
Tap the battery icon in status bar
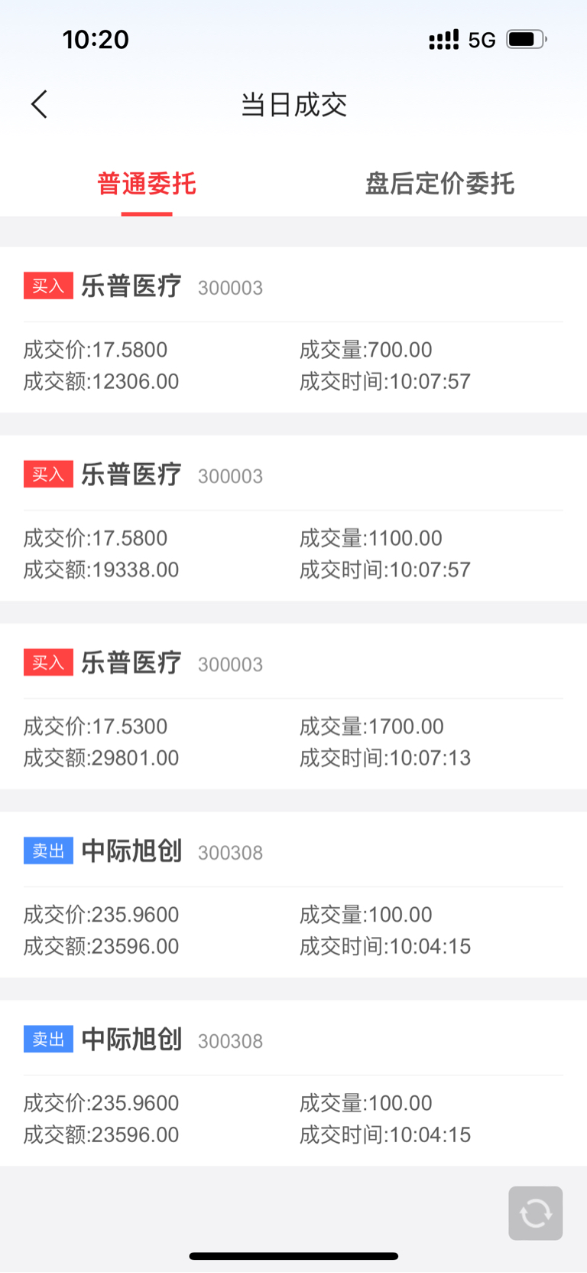coord(527,39)
